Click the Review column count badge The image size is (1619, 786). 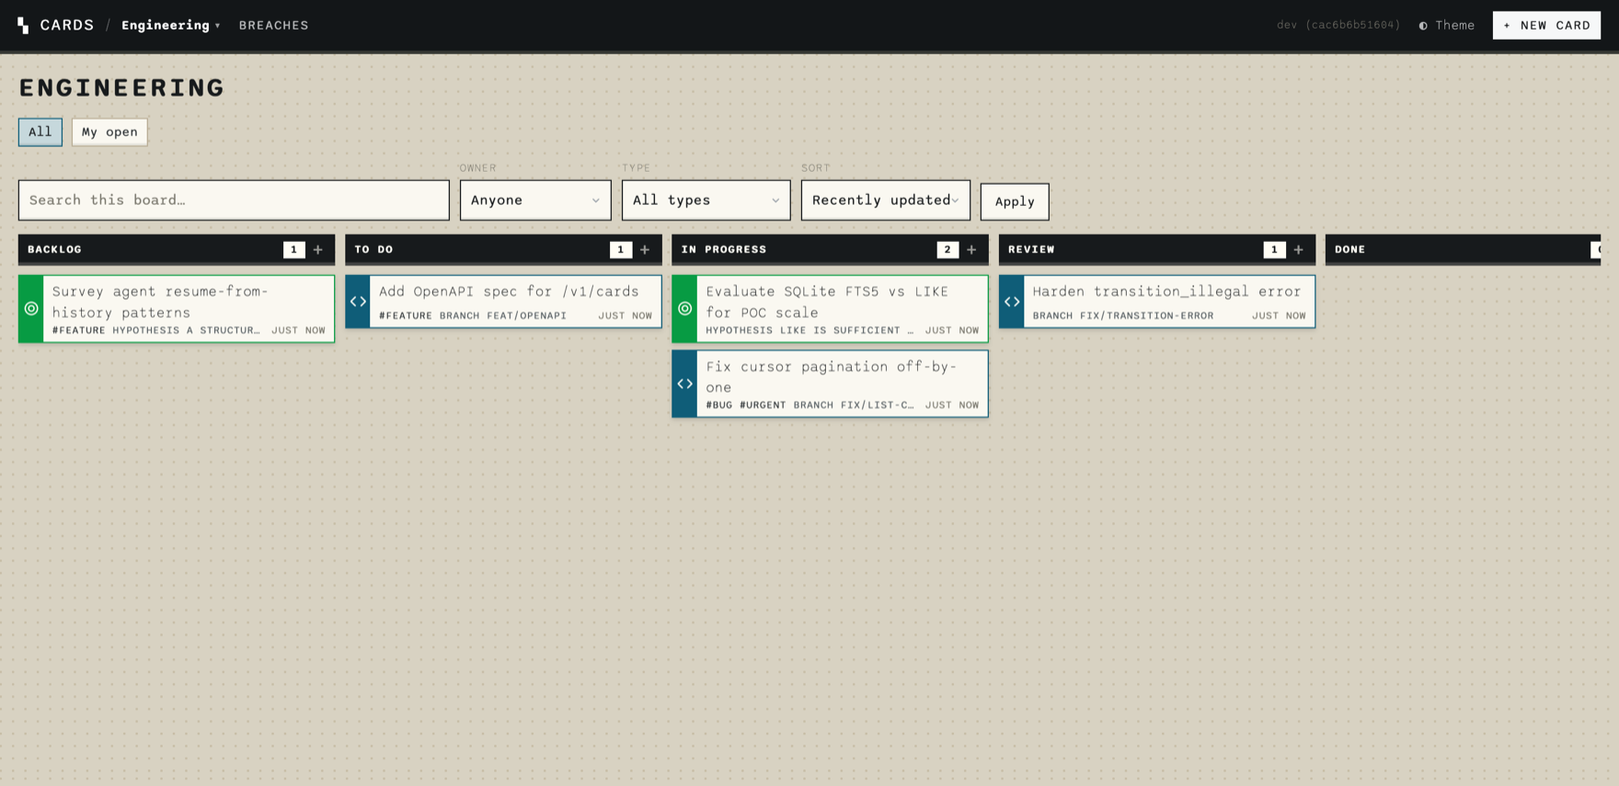click(1274, 249)
